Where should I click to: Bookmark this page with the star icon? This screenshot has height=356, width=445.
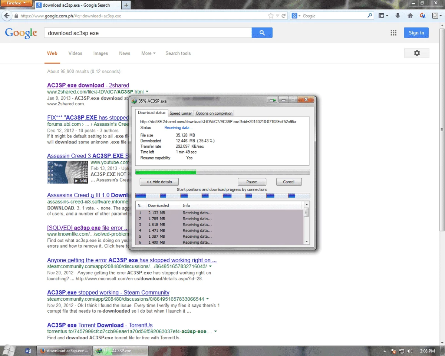(271, 16)
